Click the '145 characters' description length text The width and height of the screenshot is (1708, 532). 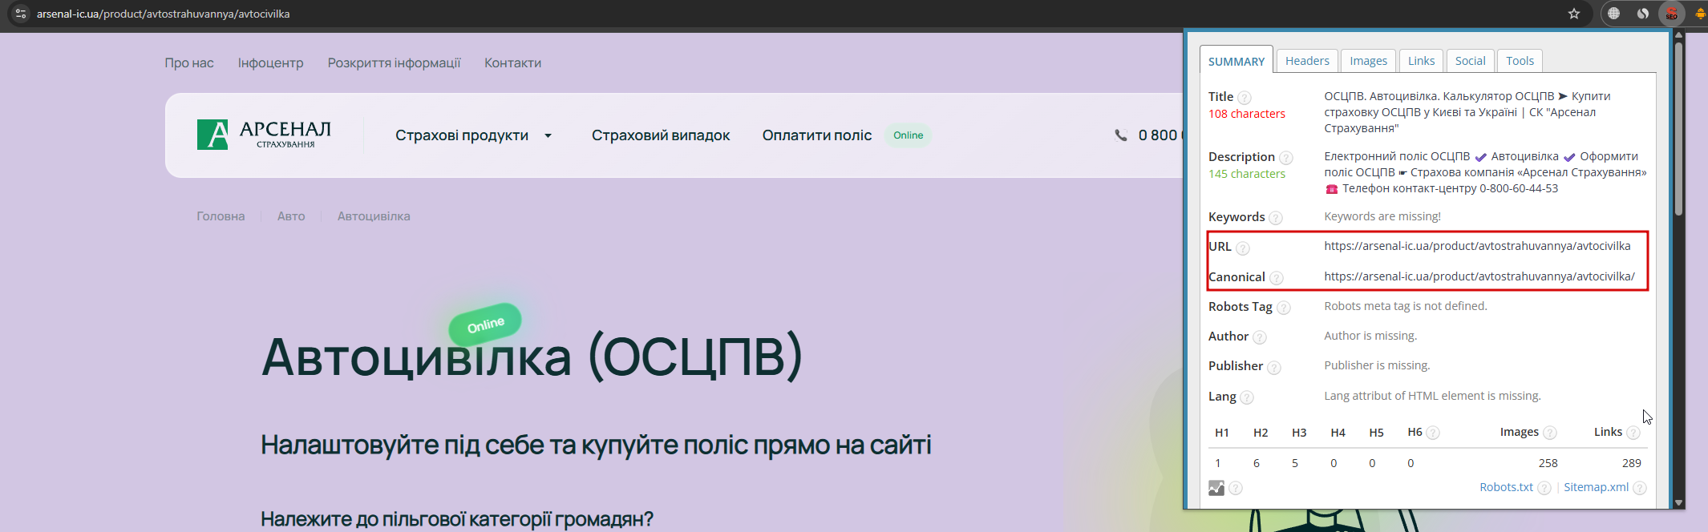click(1247, 174)
